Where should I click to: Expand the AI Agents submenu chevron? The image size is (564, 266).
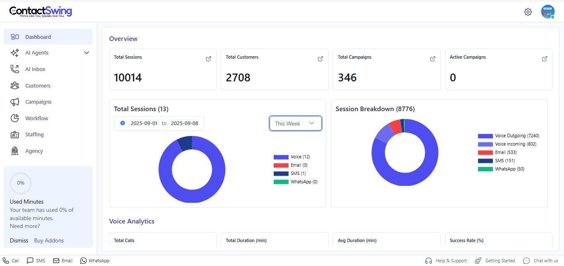click(86, 53)
